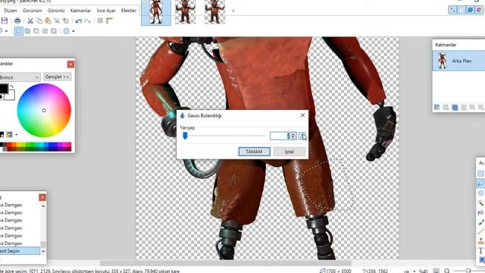The height and width of the screenshot is (273, 485).
Task: Click Add color to palette icon
Action: coord(2,134)
